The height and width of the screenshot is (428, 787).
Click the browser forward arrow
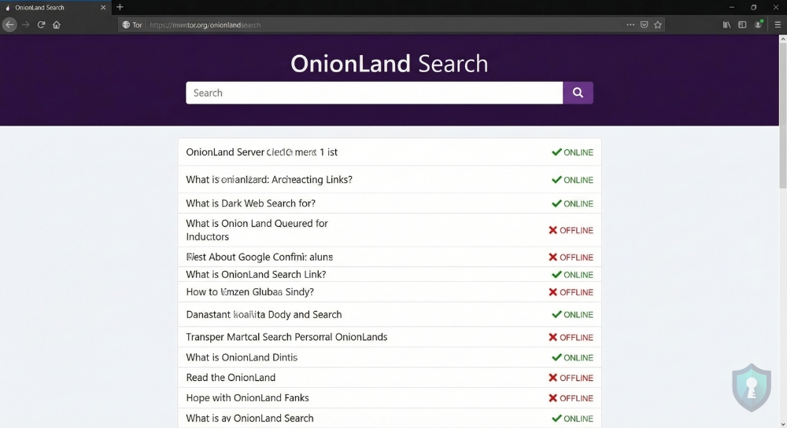click(26, 24)
